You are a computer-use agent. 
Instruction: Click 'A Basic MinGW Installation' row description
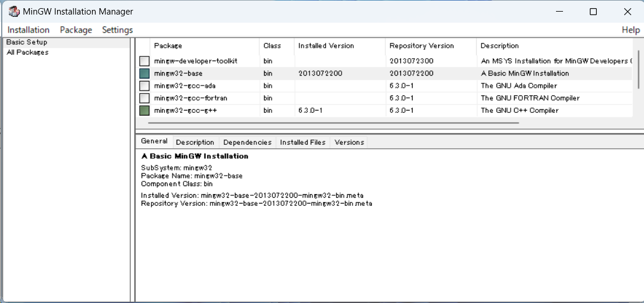(x=525, y=73)
